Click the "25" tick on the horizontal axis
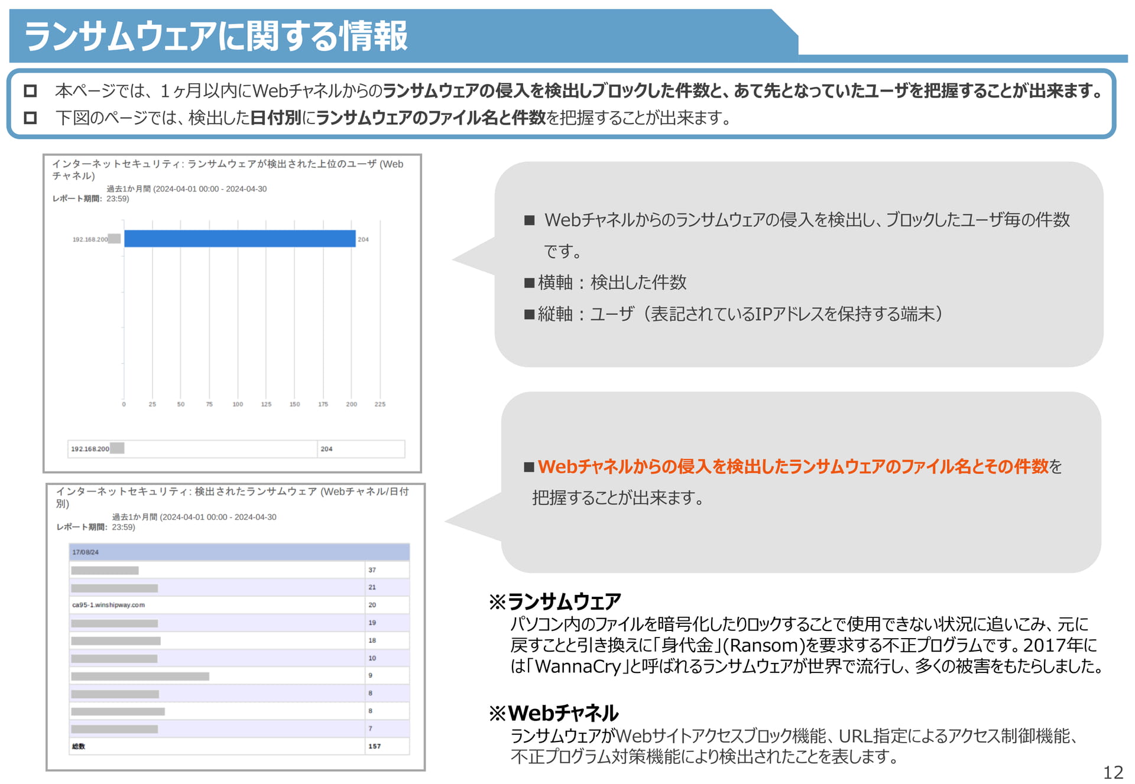Screen dimensions: 1135x784 [153, 404]
